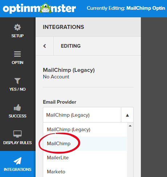
Task: Click the SETUP sidebar label
Action: point(17,36)
